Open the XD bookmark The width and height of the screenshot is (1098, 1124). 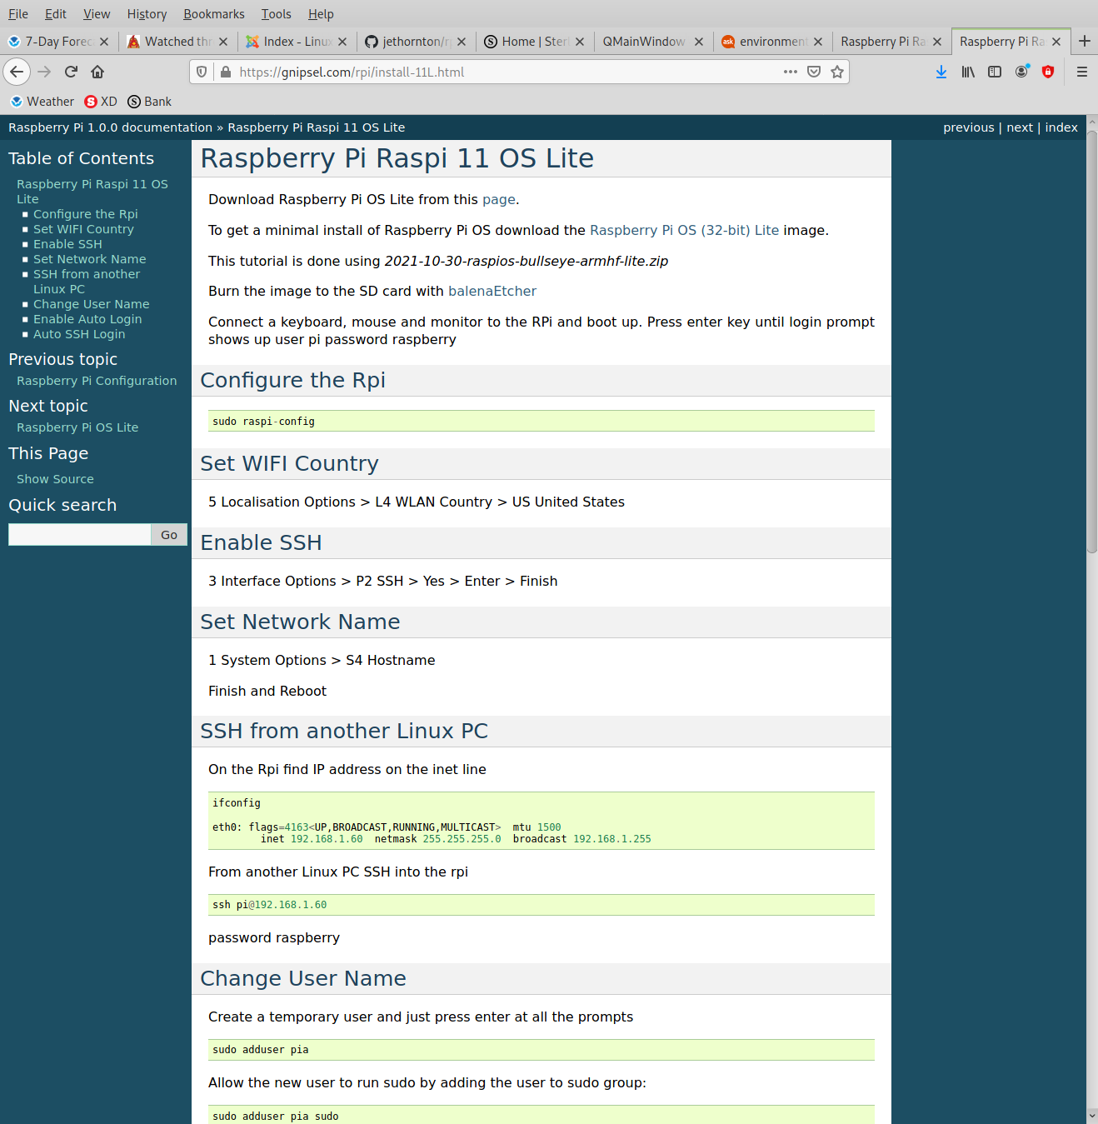point(101,102)
